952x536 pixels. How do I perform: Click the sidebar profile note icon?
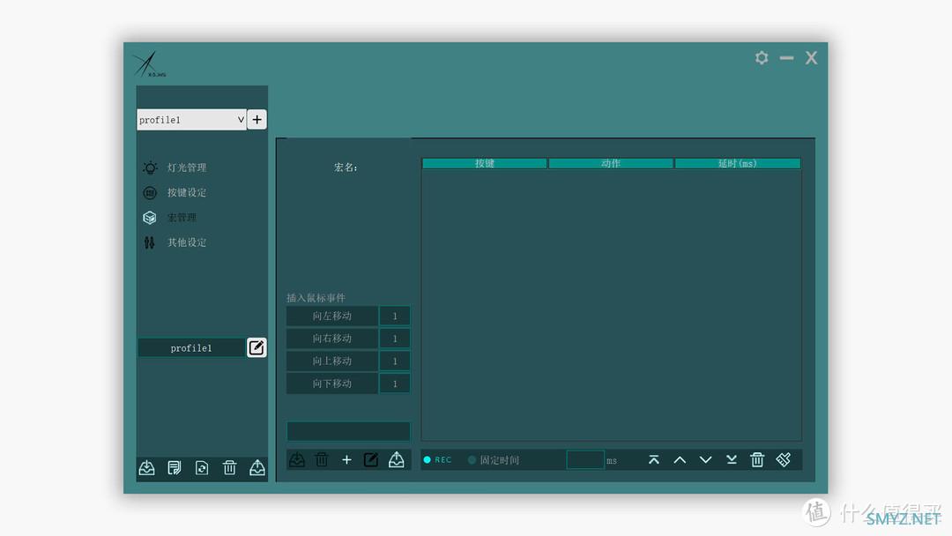[x=175, y=467]
